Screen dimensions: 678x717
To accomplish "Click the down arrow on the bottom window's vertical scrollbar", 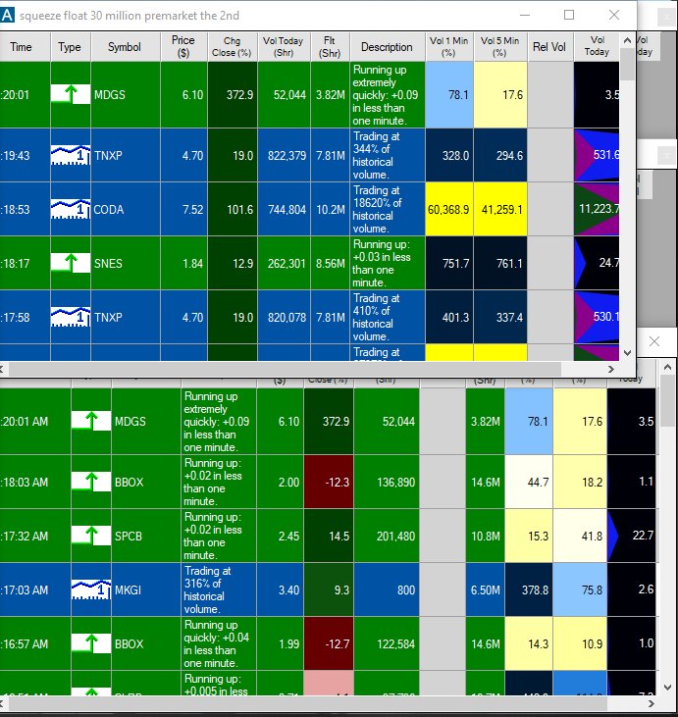I will (x=667, y=687).
